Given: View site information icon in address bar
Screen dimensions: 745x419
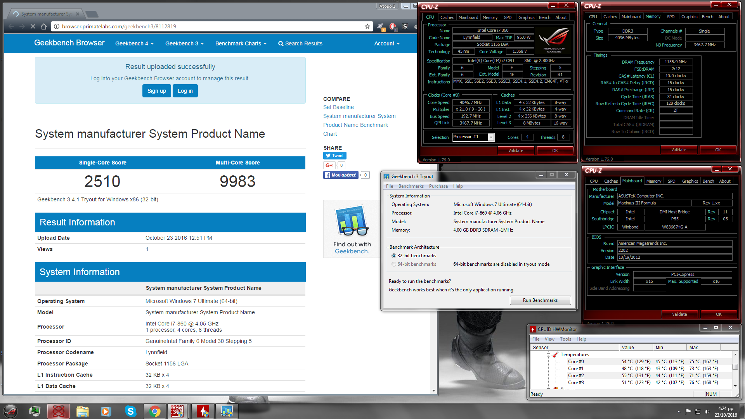Looking at the screenshot, I should 57,26.
